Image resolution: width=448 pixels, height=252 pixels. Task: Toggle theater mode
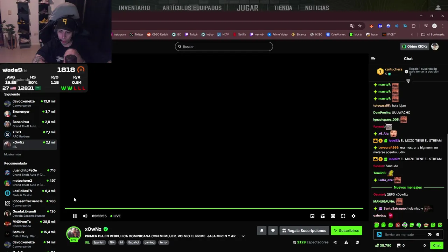[x=333, y=216]
